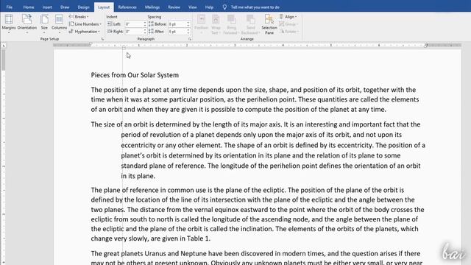Viewport: 471px width, 265px height.
Task: Click the words 'given in Table 1.'
Action: [x=186, y=239]
